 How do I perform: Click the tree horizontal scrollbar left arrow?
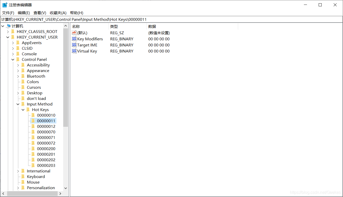3,193
